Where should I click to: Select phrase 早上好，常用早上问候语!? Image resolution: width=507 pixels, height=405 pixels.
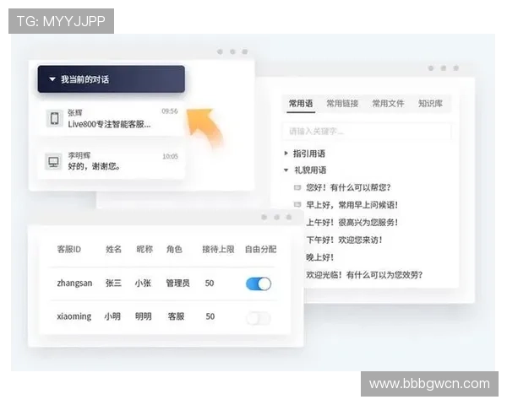(352, 205)
